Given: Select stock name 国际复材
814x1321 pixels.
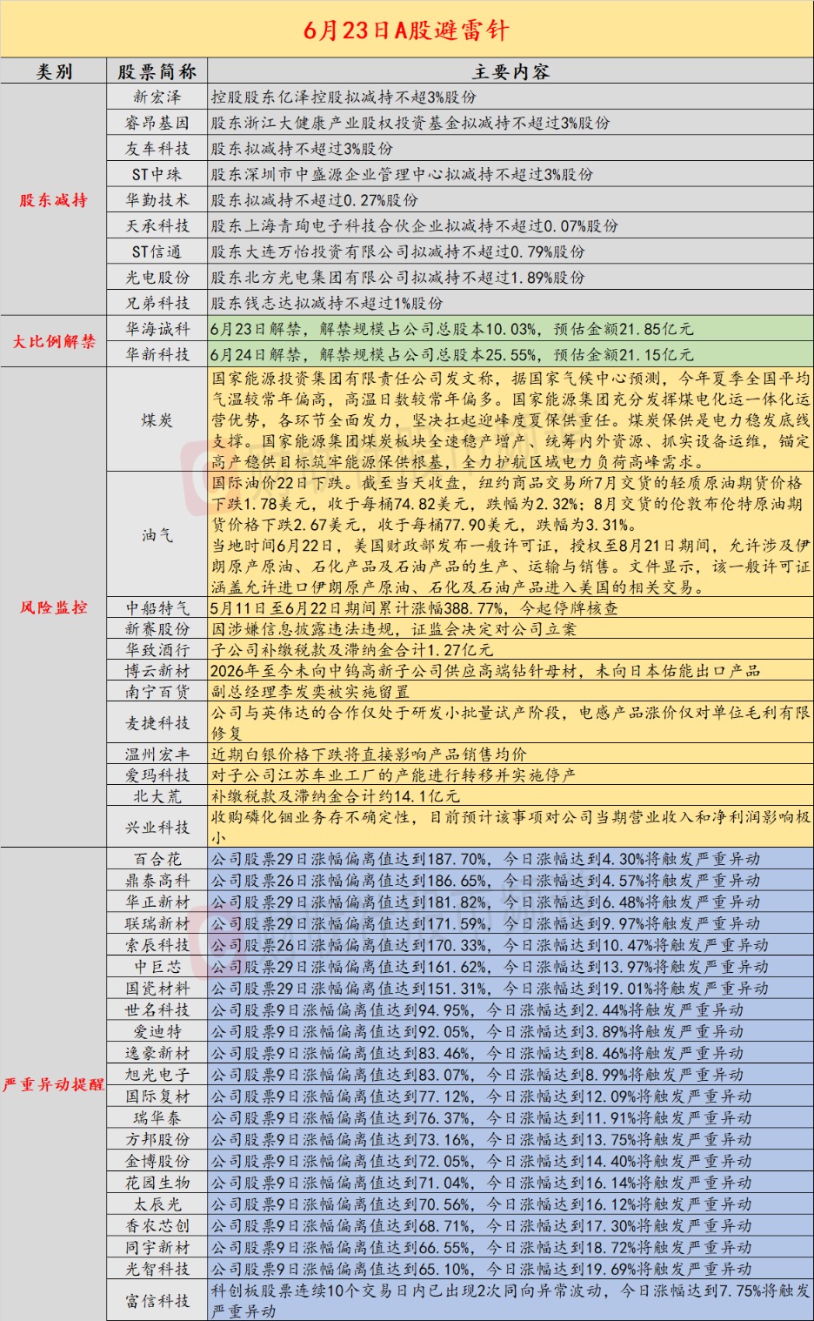Looking at the screenshot, I should [x=157, y=1096].
